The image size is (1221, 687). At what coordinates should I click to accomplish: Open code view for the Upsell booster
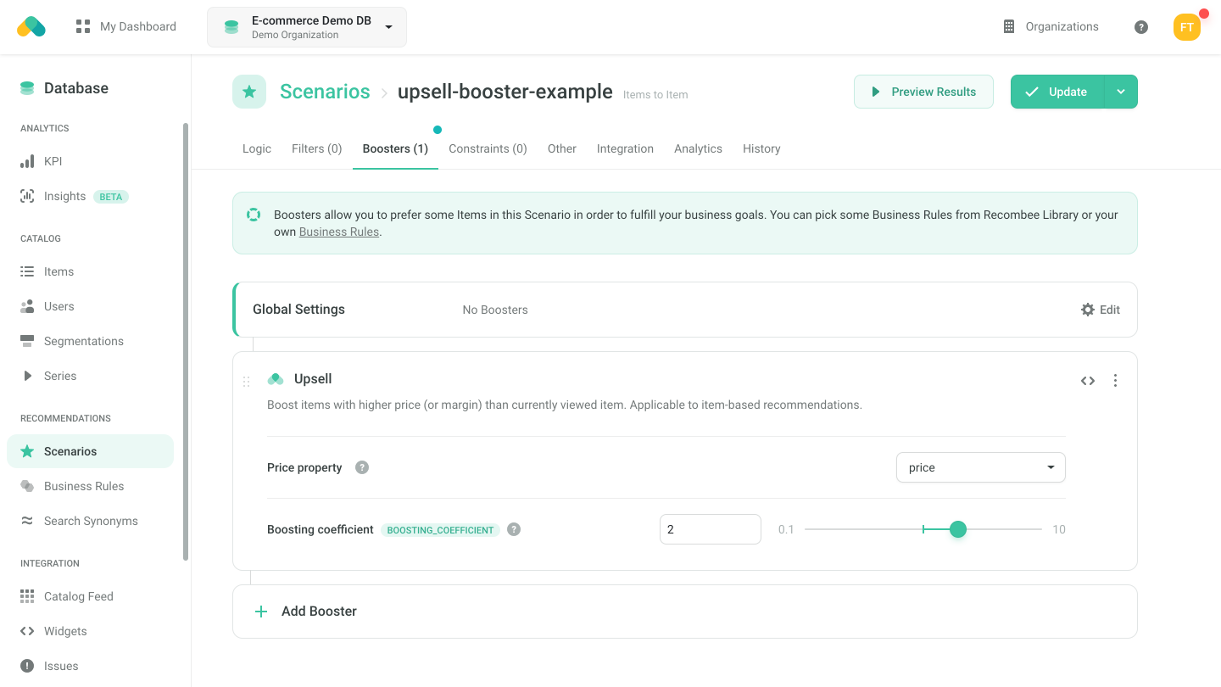1088,380
